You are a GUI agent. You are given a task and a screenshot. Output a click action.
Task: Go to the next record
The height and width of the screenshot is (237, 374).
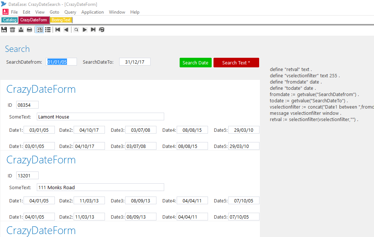84,29
